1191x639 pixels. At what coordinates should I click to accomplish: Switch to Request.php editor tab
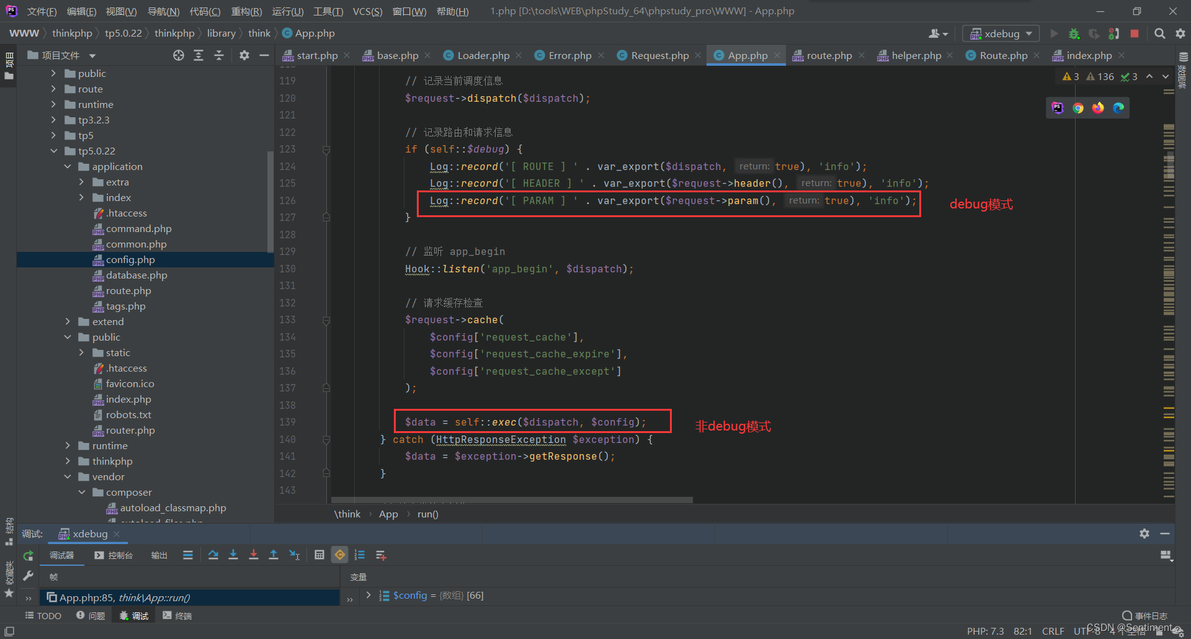click(653, 55)
